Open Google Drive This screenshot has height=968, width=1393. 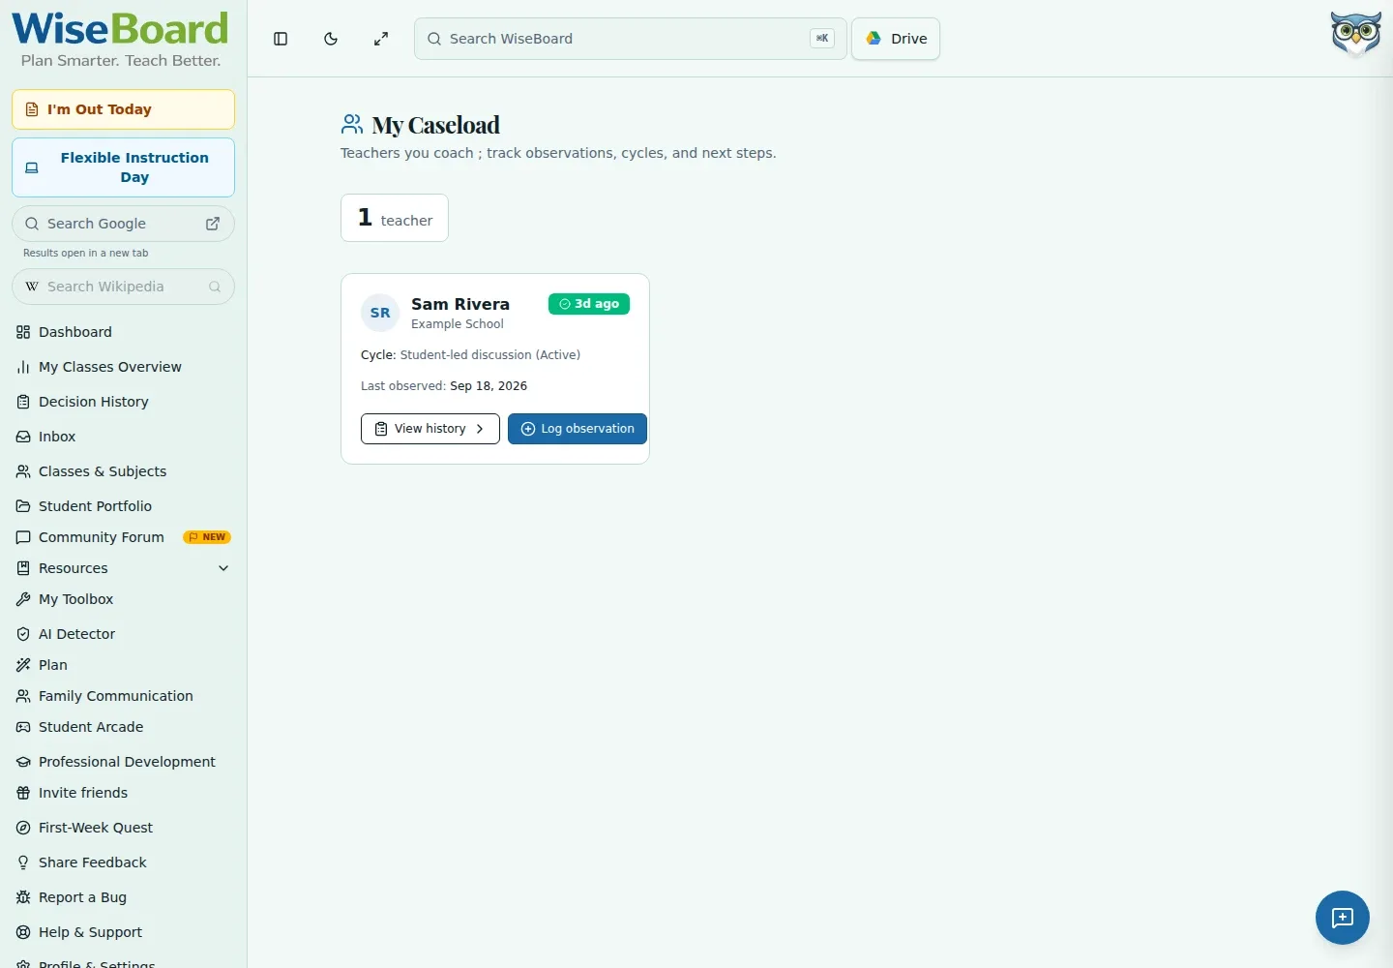pyautogui.click(x=896, y=39)
